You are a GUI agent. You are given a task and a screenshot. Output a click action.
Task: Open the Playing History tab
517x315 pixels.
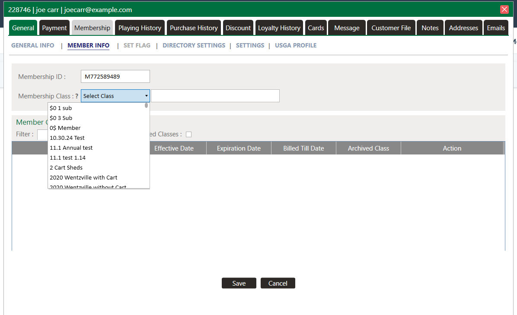click(140, 28)
